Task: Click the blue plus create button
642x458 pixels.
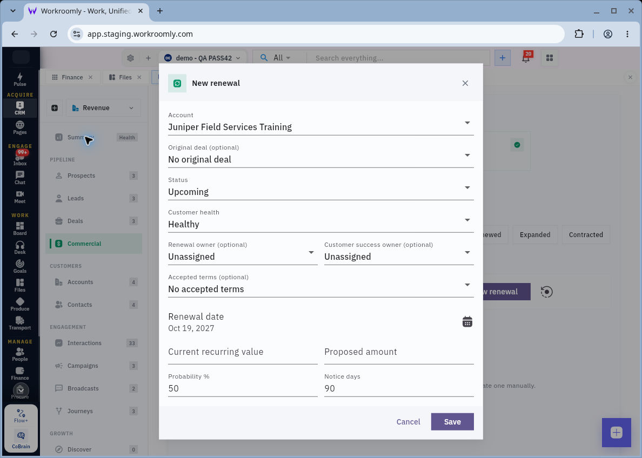Action: pyautogui.click(x=503, y=58)
